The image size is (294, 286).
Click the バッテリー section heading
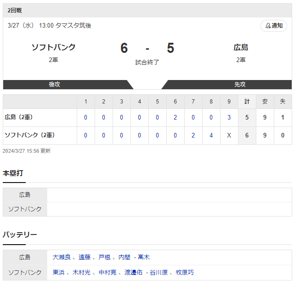coord(20,235)
